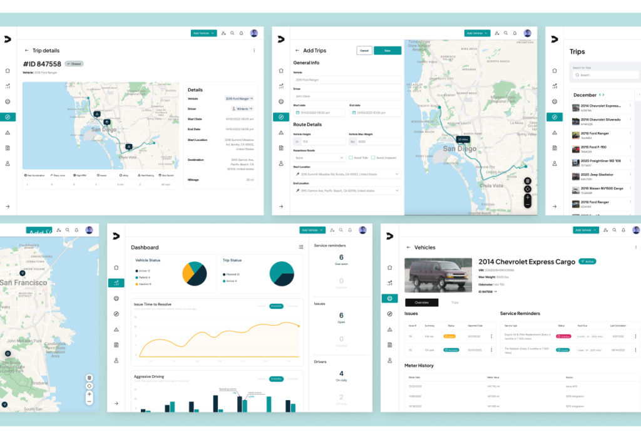Save the new trip with the Save button

(387, 51)
